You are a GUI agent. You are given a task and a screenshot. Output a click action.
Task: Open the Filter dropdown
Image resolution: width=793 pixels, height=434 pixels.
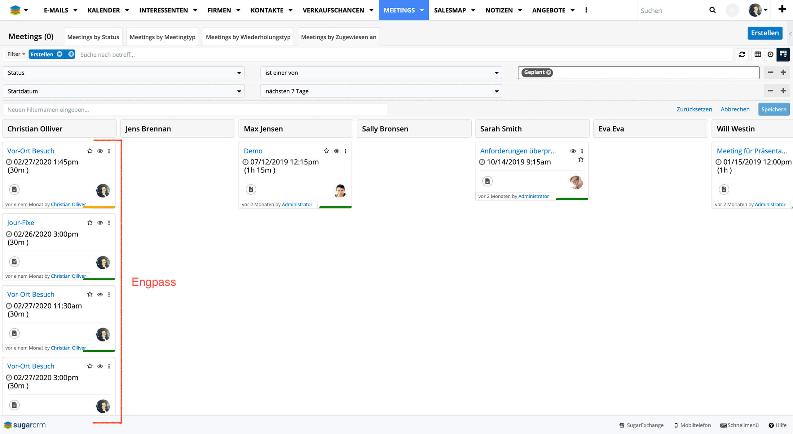click(16, 54)
